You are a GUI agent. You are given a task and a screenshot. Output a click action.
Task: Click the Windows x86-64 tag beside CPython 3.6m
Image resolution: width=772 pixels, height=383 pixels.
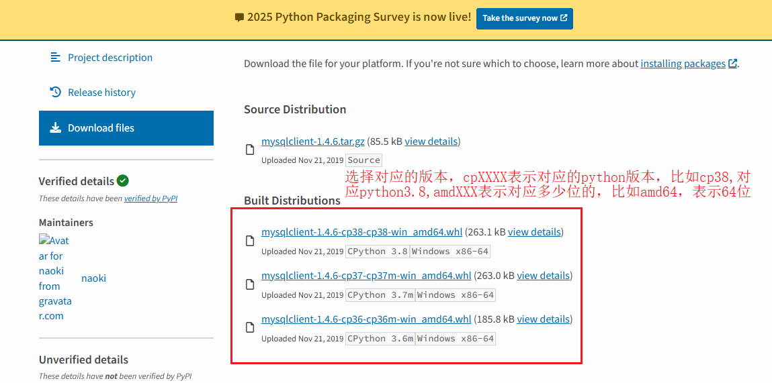[456, 339]
